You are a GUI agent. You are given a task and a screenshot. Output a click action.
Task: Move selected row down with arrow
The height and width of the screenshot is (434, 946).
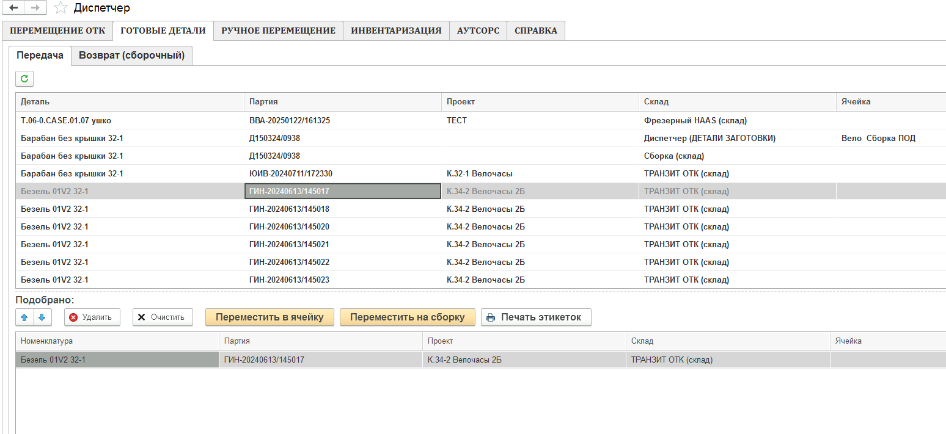pos(42,317)
